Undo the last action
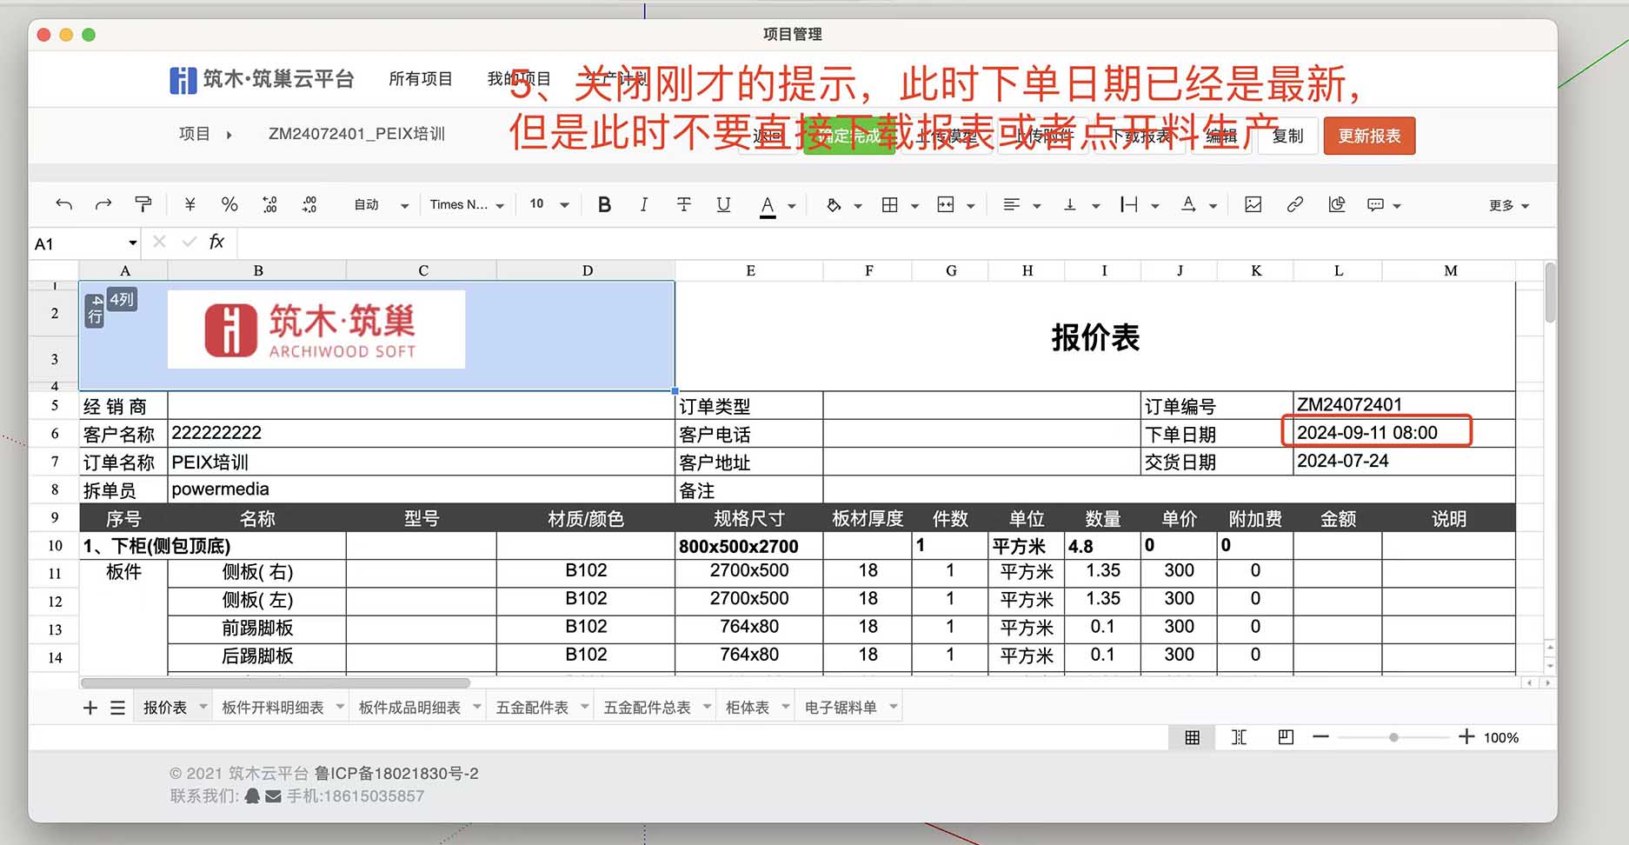This screenshot has width=1629, height=845. tap(63, 204)
